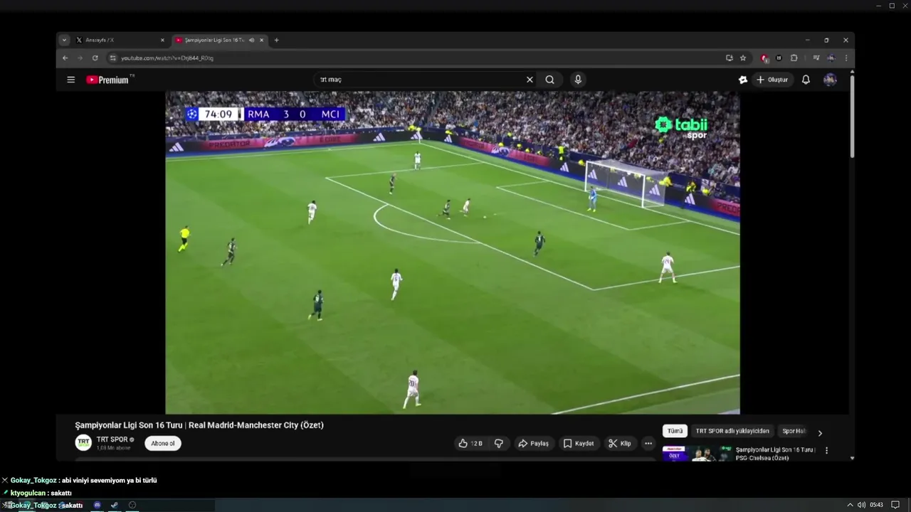Open options menu for PSG-Chelsea video

click(826, 450)
